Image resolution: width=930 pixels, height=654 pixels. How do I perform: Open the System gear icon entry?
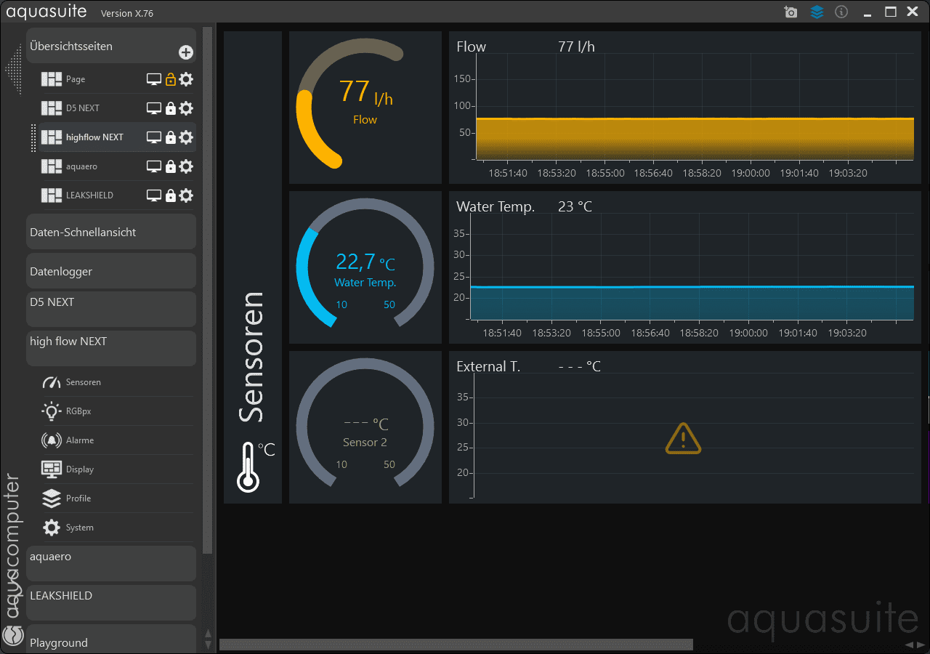[52, 528]
